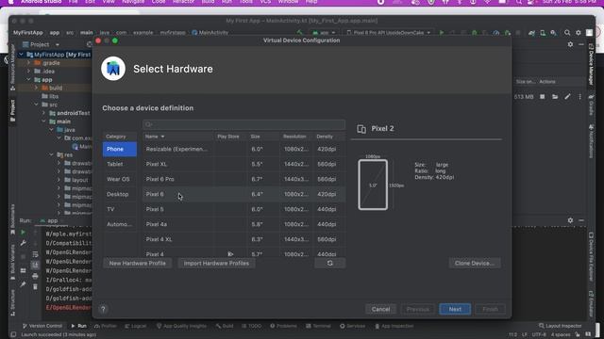Click the device search input field
The image size is (604, 339).
click(243, 124)
